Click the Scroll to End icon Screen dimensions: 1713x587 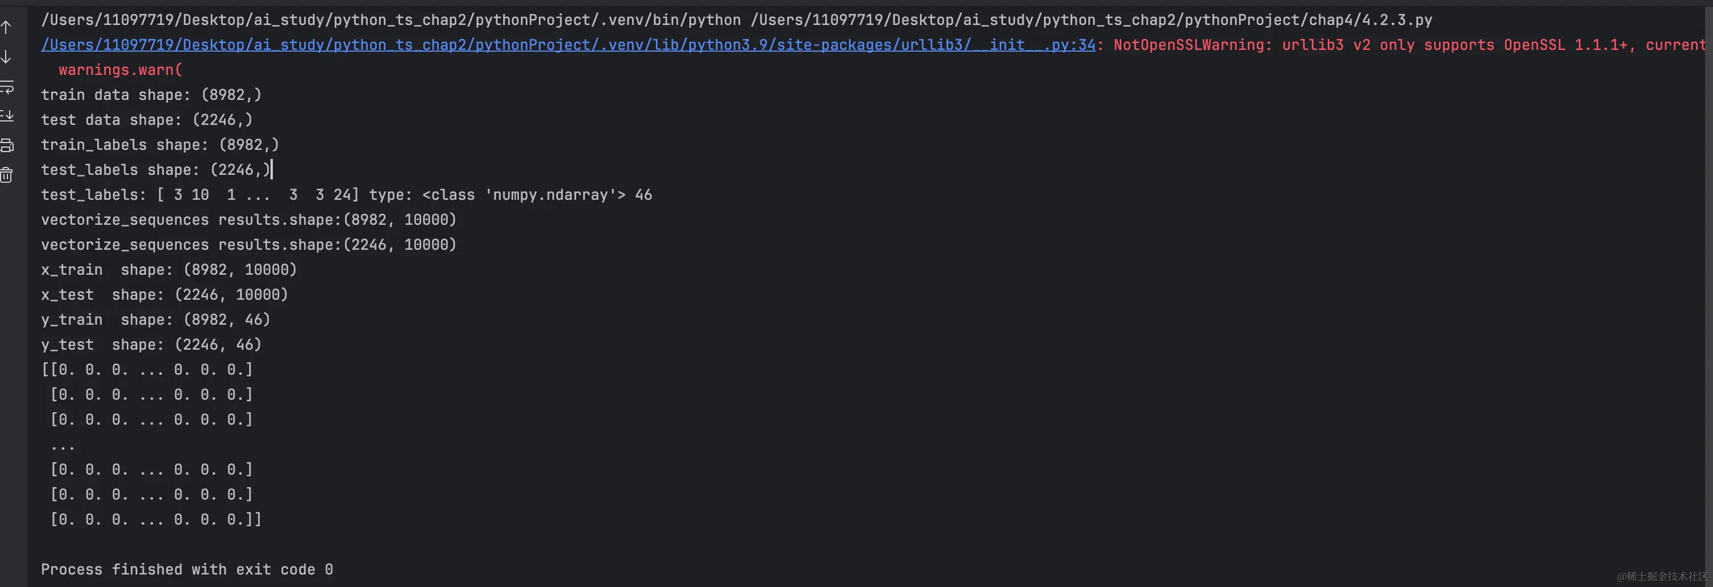(x=7, y=116)
